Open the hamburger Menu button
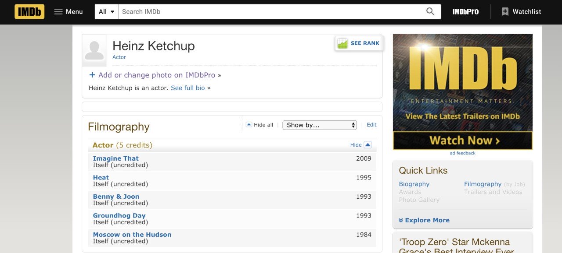 pos(68,12)
